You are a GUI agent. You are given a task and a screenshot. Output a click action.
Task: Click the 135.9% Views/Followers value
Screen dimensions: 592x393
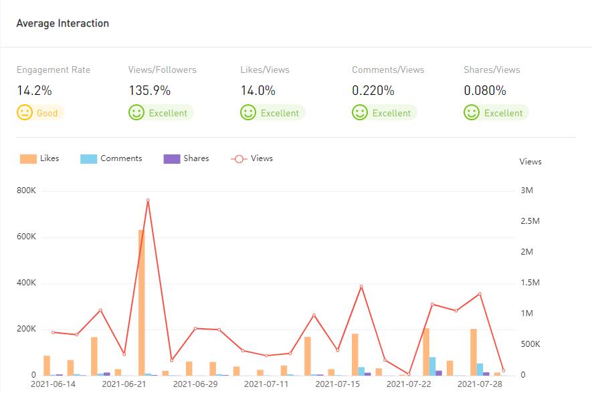(149, 90)
